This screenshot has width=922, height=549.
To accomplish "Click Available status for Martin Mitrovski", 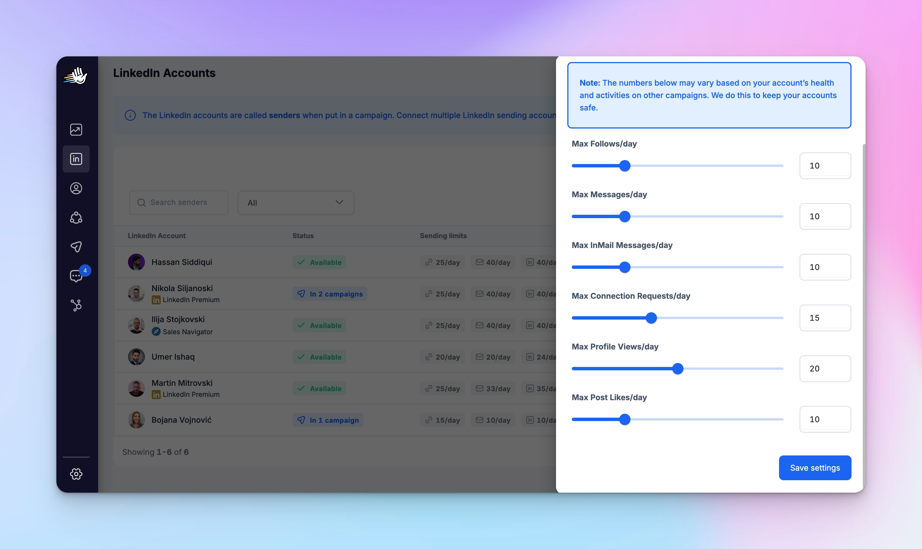I will [319, 388].
